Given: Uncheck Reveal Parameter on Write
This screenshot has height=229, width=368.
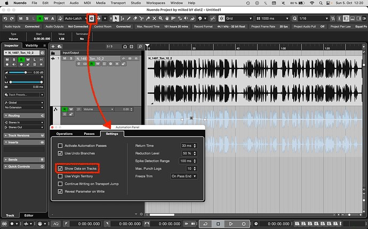Looking at the screenshot, I should [x=60, y=191].
